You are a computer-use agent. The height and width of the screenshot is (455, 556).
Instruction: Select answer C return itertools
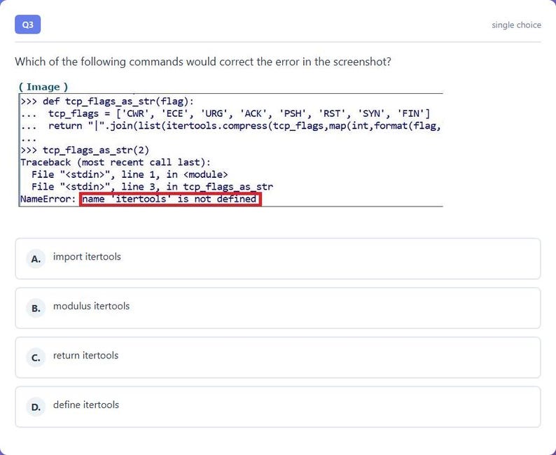277,358
